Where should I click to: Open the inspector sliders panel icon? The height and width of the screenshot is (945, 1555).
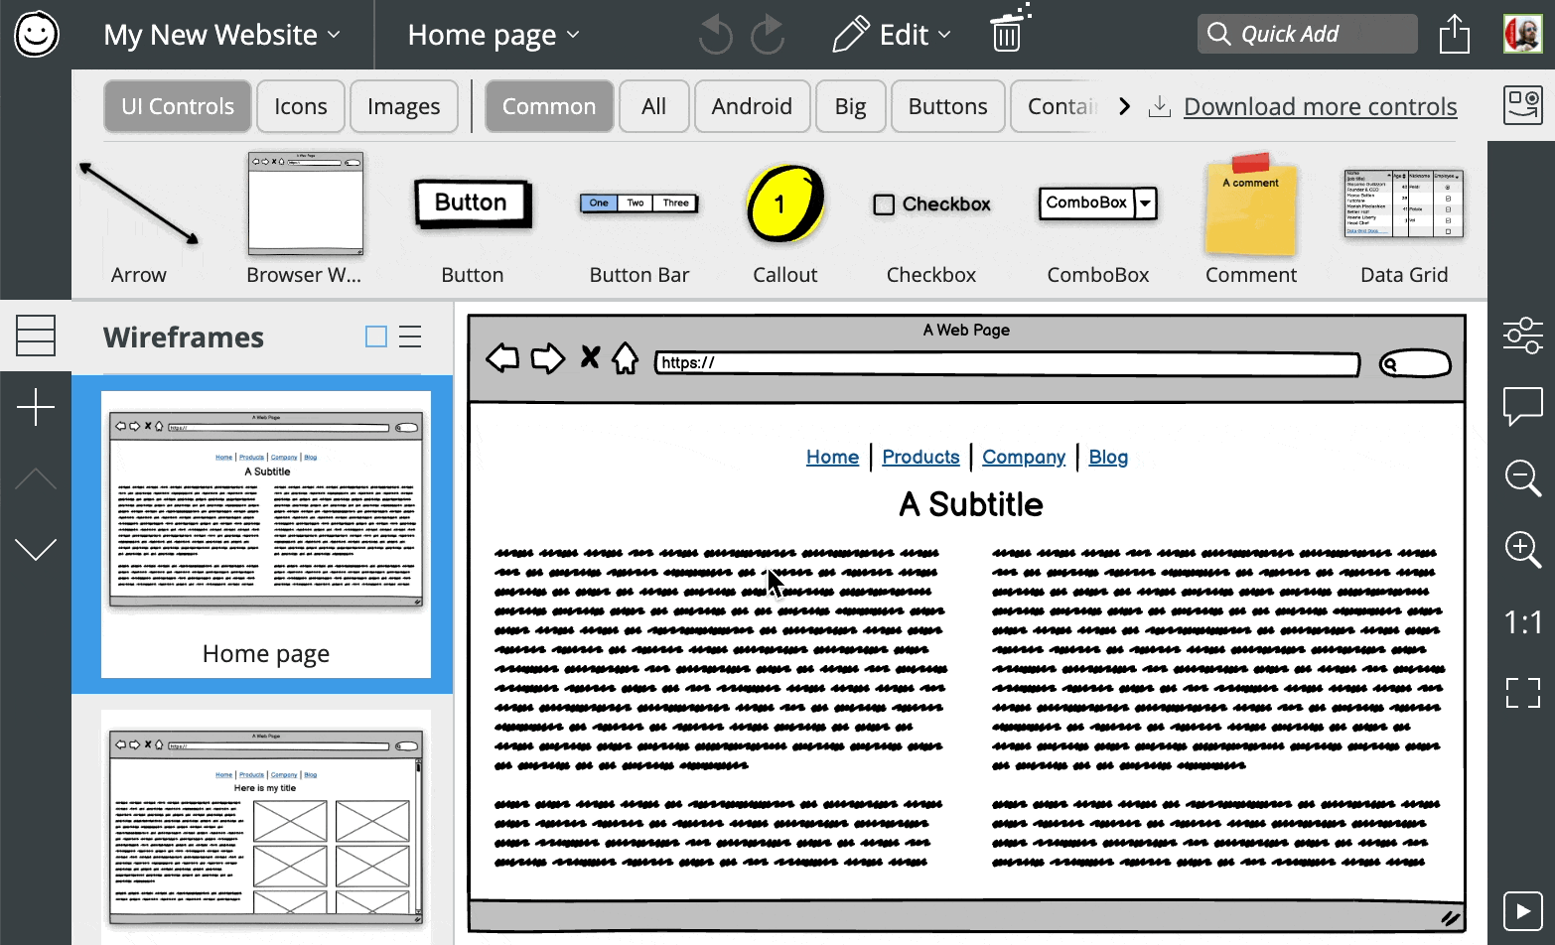[x=1522, y=335]
